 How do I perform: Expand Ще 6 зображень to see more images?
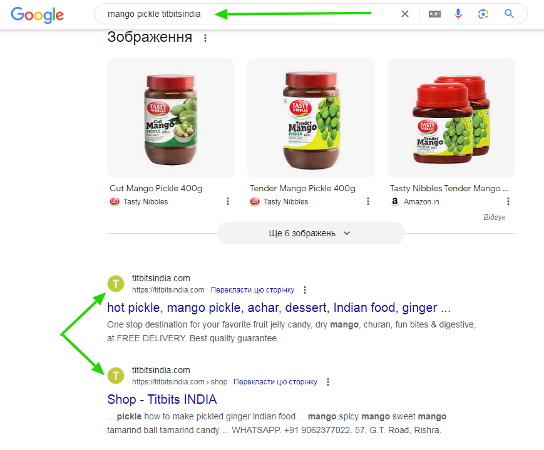(x=311, y=233)
